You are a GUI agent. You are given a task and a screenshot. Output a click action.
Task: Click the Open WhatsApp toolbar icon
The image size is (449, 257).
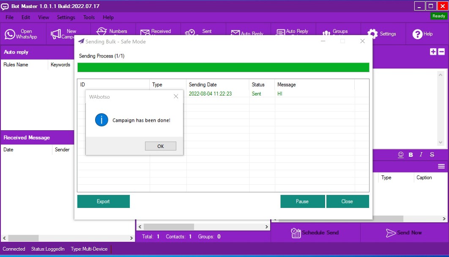[22, 34]
